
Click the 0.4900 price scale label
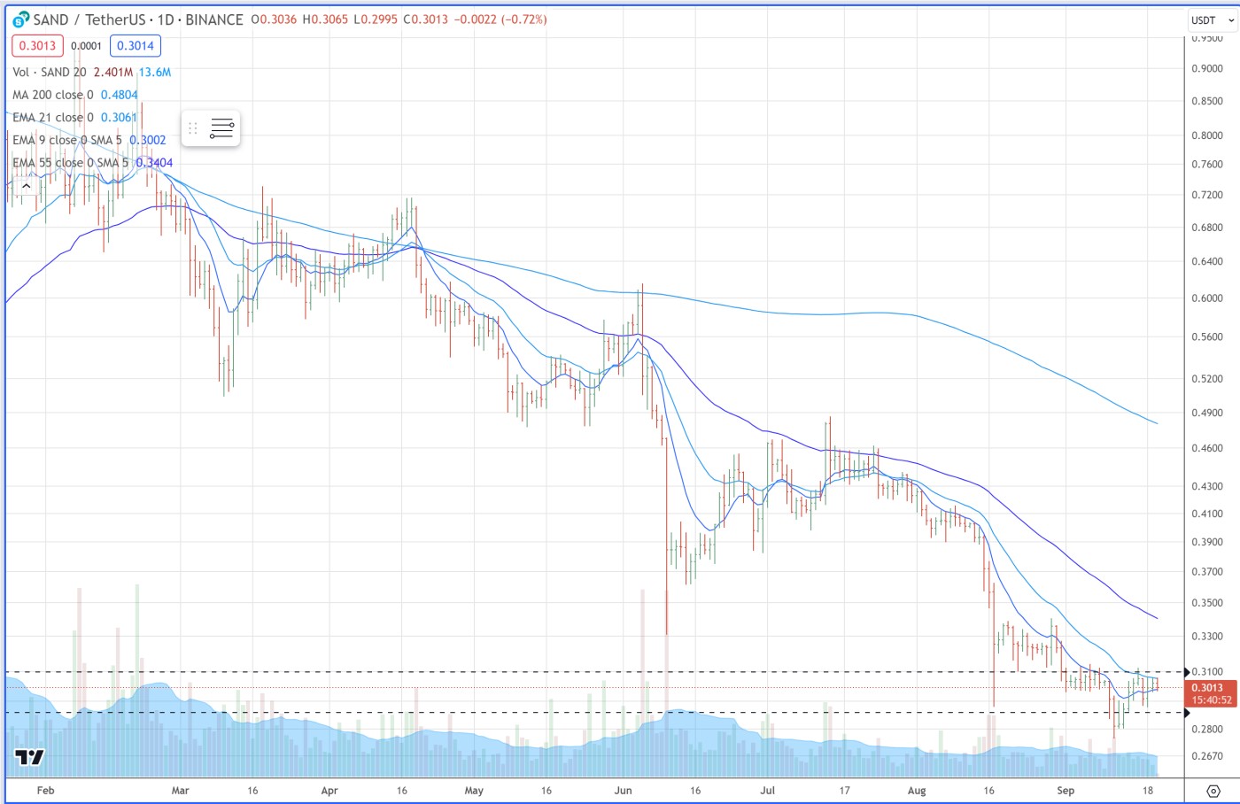coord(1207,413)
